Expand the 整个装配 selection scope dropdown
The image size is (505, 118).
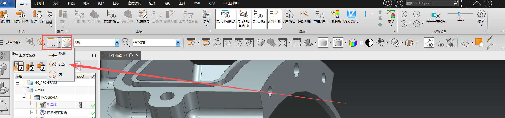[178, 43]
